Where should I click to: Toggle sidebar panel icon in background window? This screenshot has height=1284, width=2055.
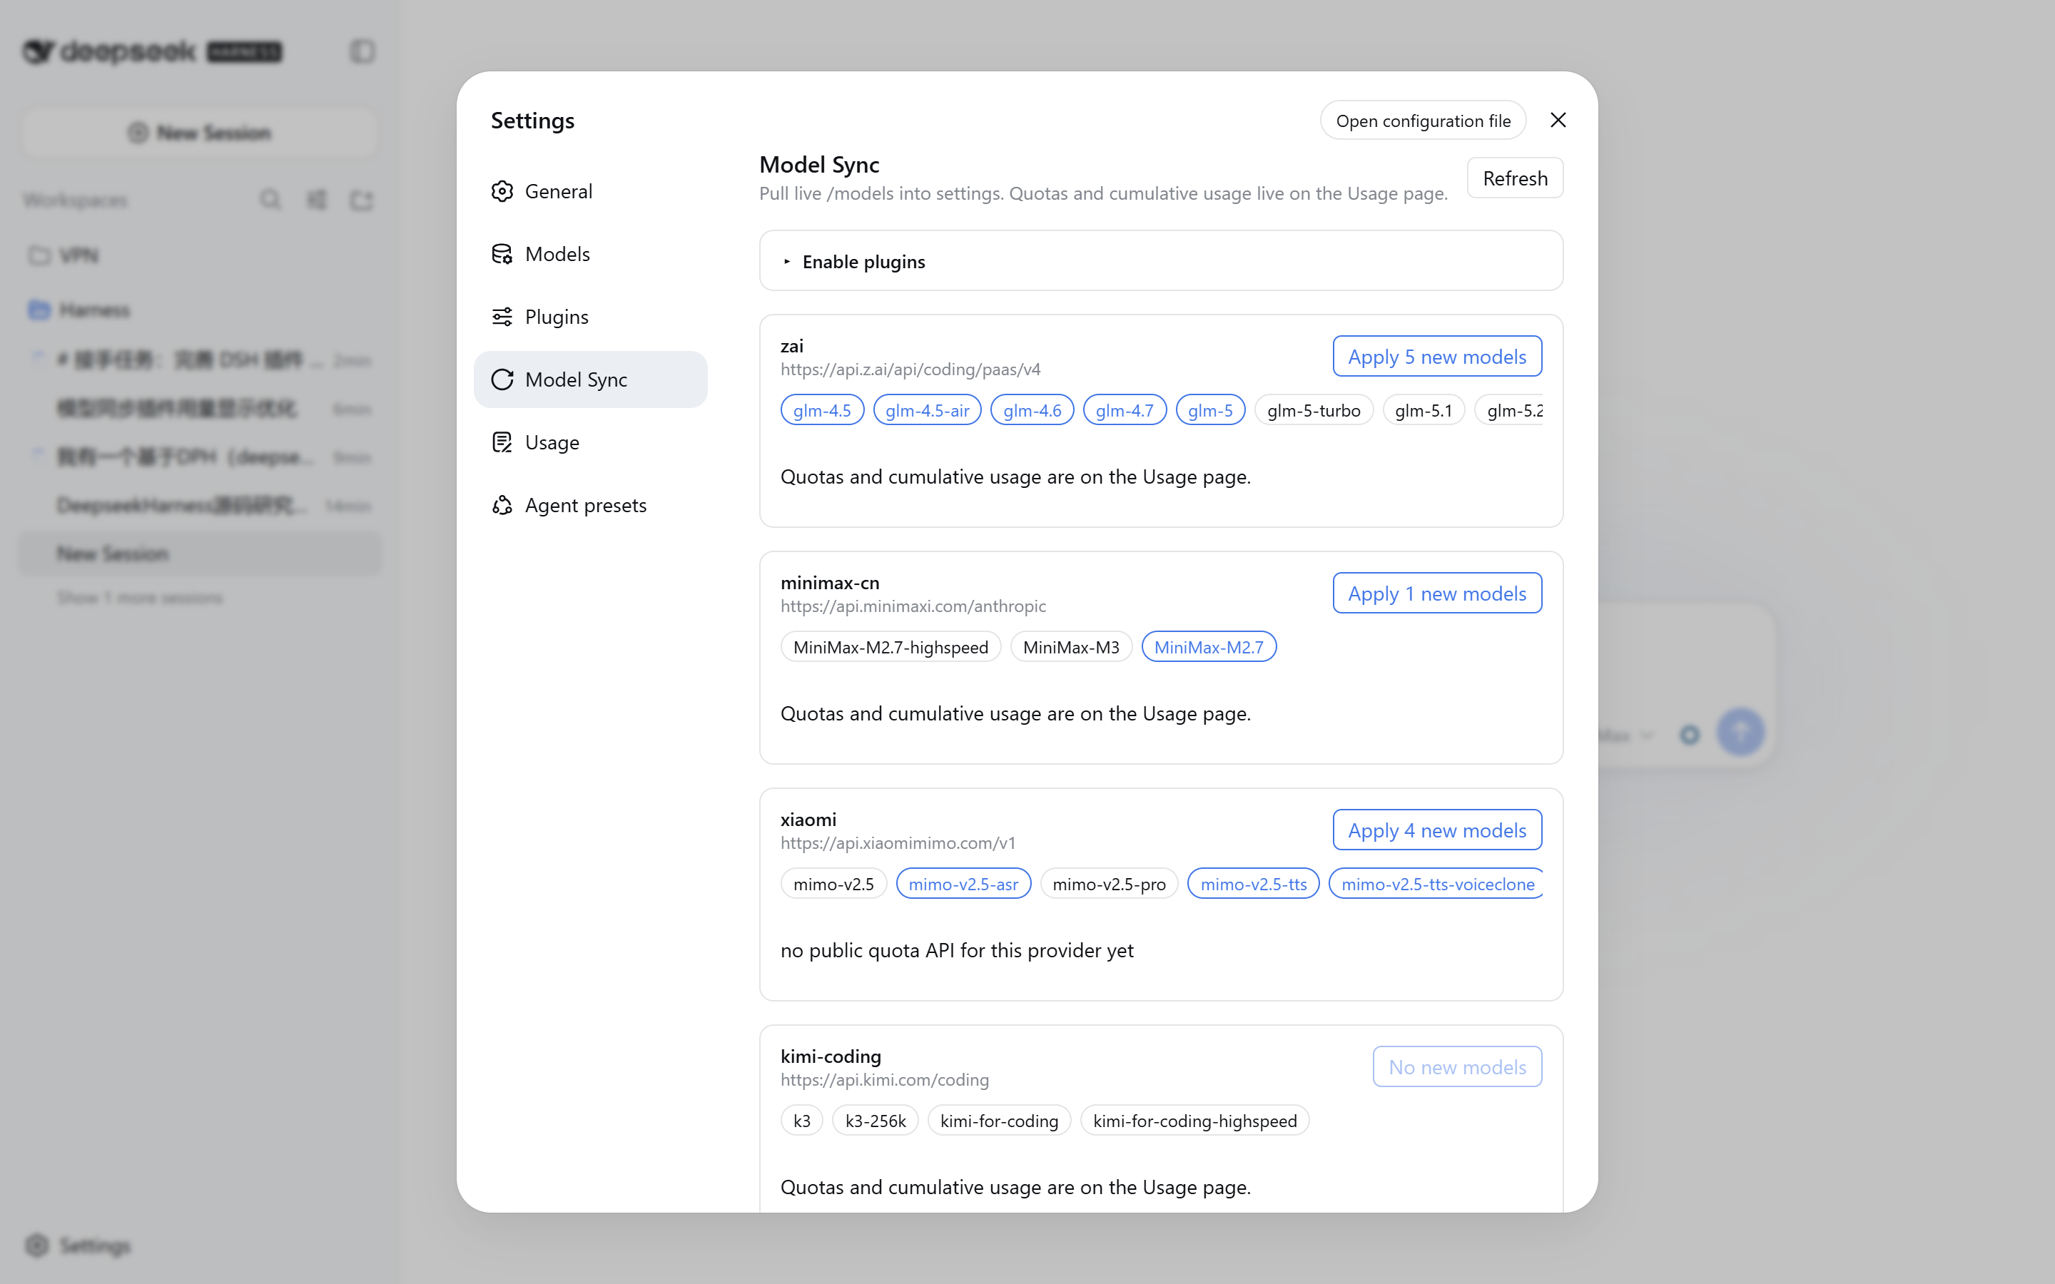click(x=362, y=52)
